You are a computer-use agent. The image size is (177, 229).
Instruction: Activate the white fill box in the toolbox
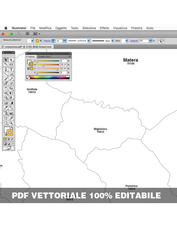(6, 129)
